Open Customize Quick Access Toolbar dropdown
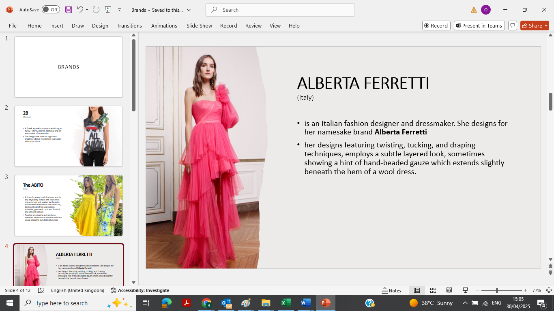Screen dimensions: 554x311 click(x=119, y=10)
